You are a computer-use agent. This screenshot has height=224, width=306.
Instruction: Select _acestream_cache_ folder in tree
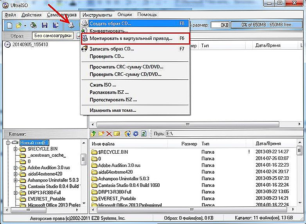coord(47,155)
